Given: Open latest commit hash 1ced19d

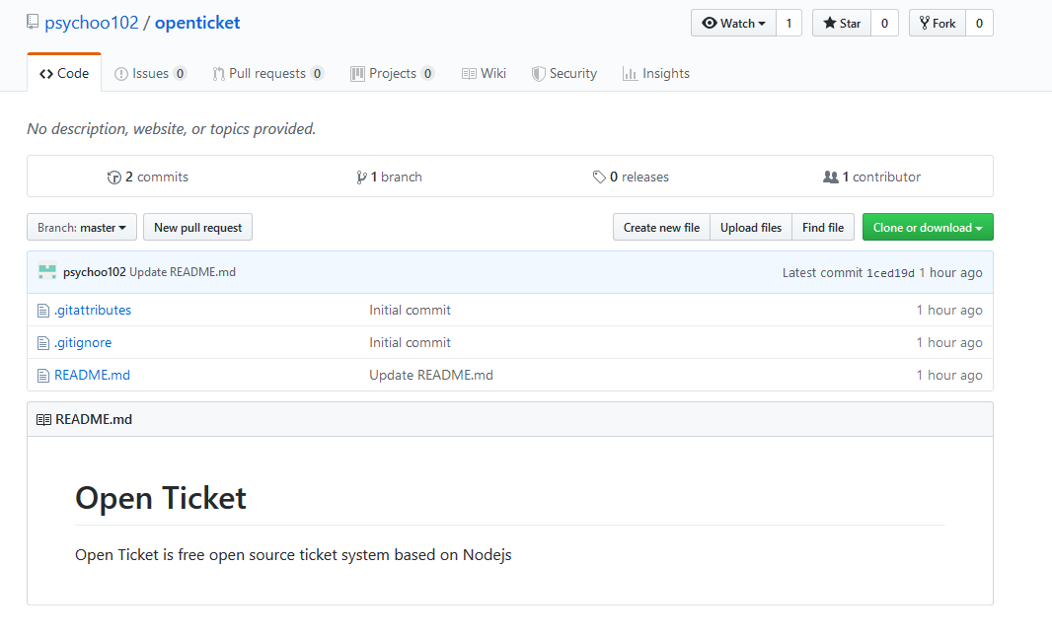Looking at the screenshot, I should coord(890,273).
